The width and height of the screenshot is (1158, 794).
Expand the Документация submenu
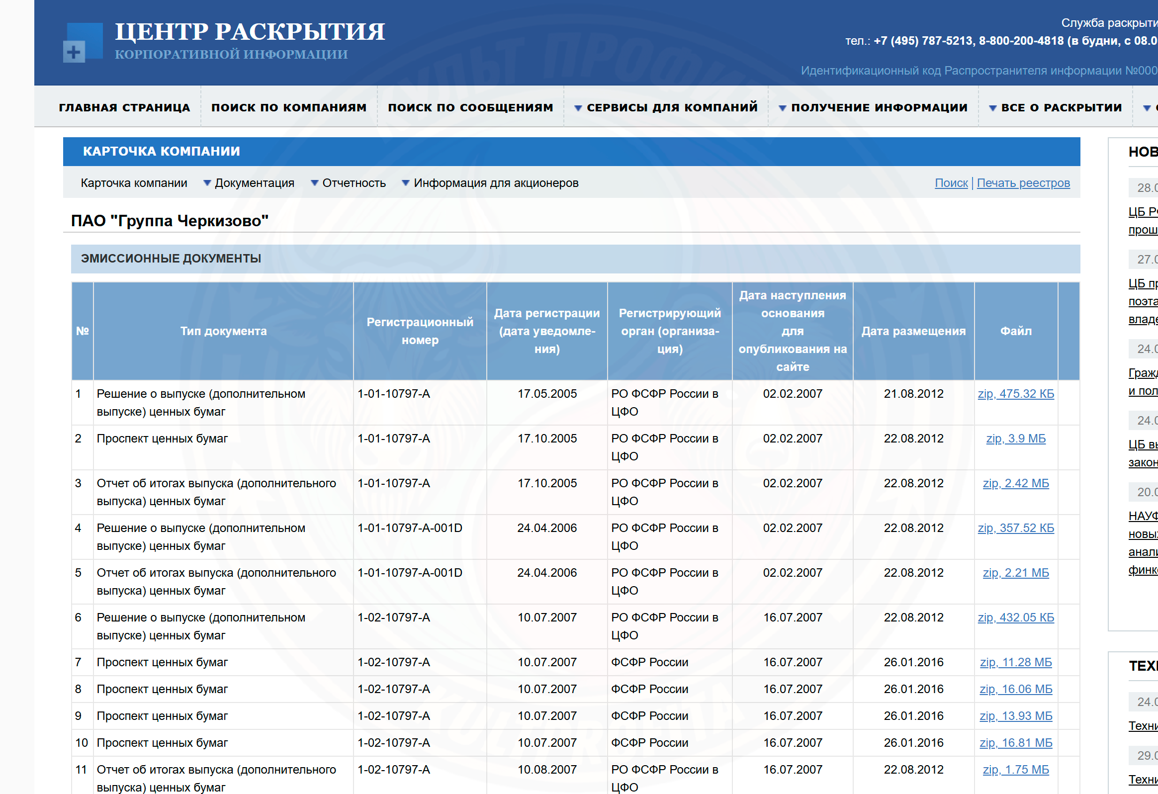249,183
